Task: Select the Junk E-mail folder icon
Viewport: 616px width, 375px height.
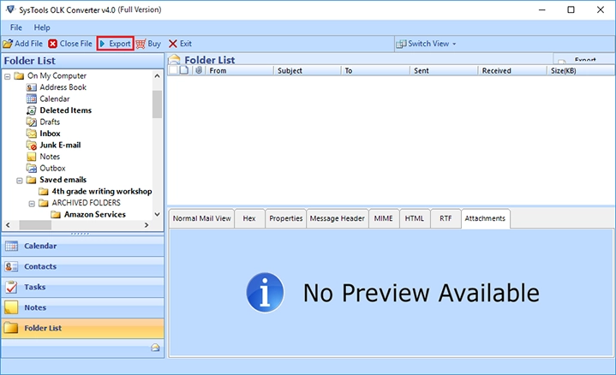Action: (32, 145)
